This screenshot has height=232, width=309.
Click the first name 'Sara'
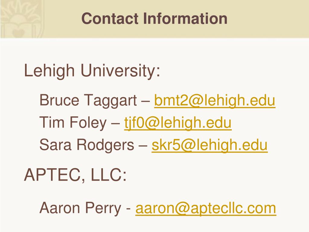55,145
